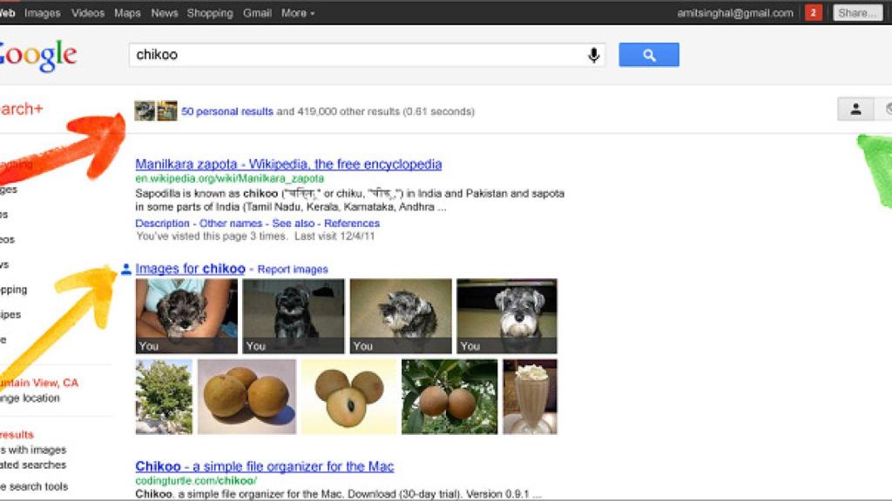Click the schnauzer puppy thumbnail labeled "You"

click(185, 315)
